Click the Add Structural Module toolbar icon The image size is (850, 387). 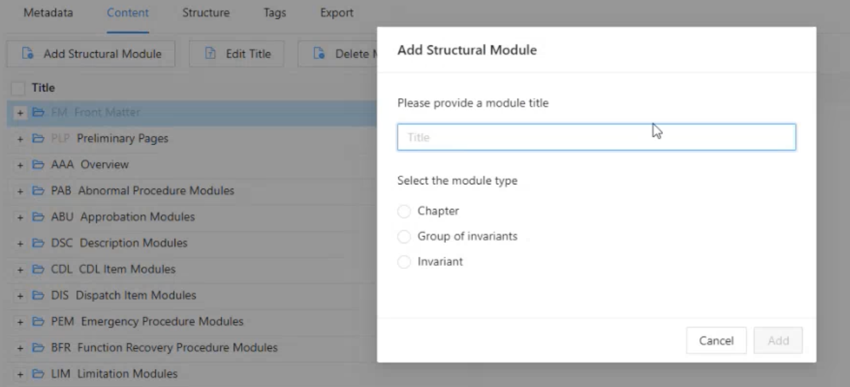pos(28,54)
